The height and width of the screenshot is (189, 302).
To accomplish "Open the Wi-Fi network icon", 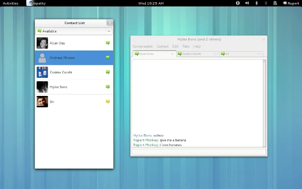I will [266, 3].
